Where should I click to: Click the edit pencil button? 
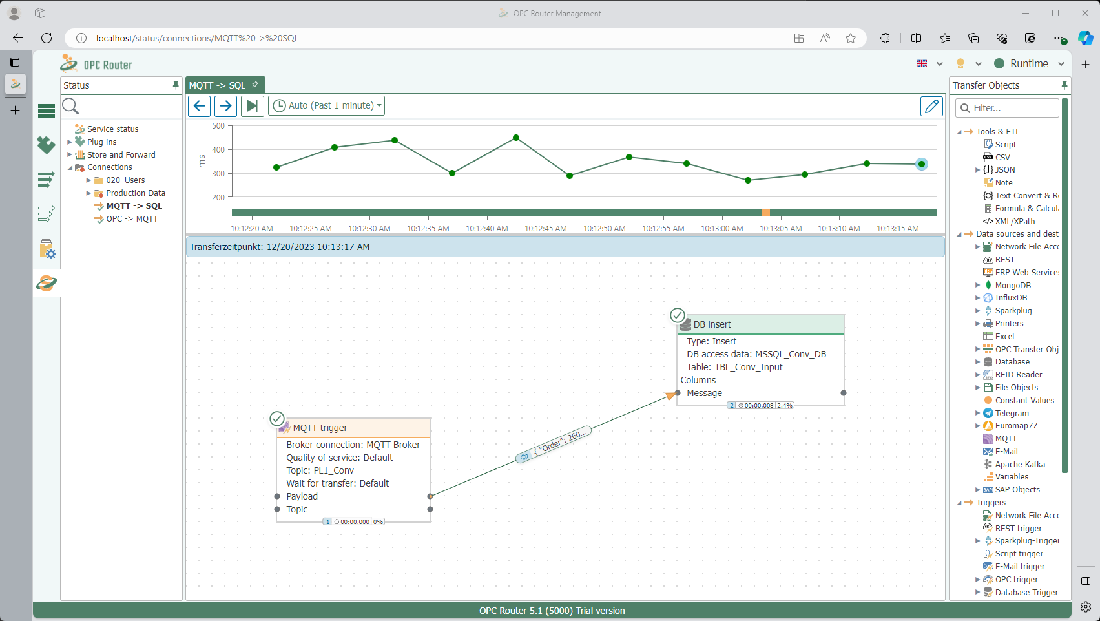(x=931, y=106)
